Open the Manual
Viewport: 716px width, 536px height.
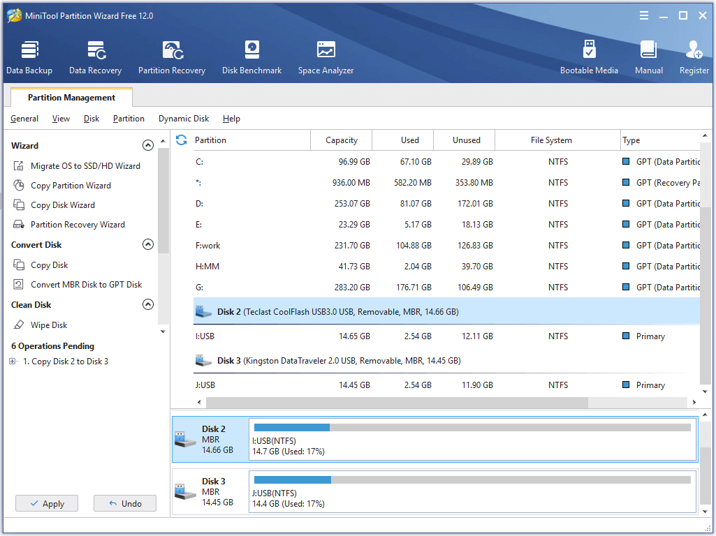pos(649,57)
